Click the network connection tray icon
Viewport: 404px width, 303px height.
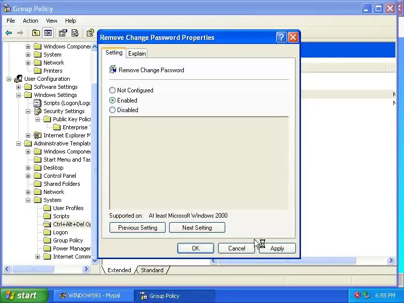point(366,295)
